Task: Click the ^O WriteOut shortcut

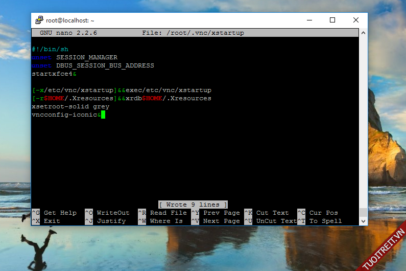Action: pyautogui.click(x=107, y=213)
